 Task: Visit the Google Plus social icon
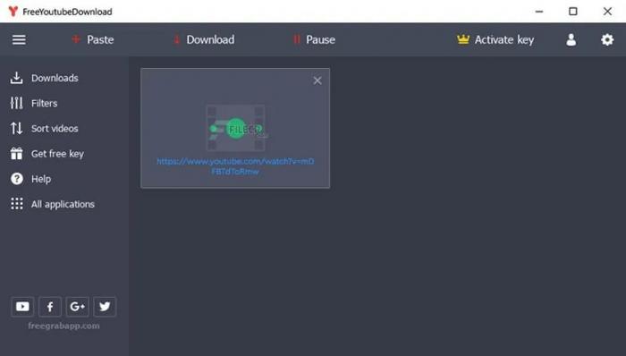(78, 307)
